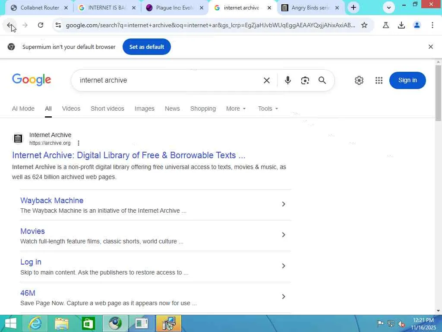
Task: Open the taskbar clock showing 12:21 PM
Action: click(x=423, y=324)
